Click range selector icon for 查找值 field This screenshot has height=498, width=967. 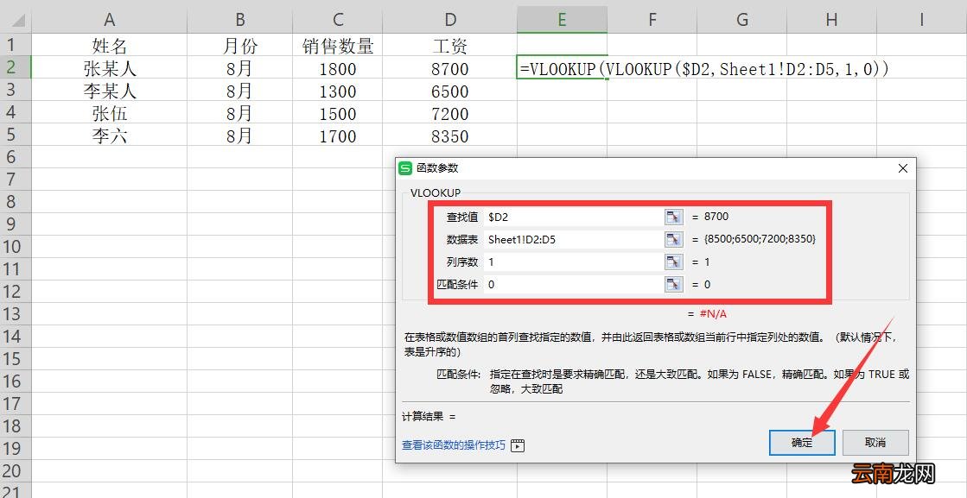(673, 217)
